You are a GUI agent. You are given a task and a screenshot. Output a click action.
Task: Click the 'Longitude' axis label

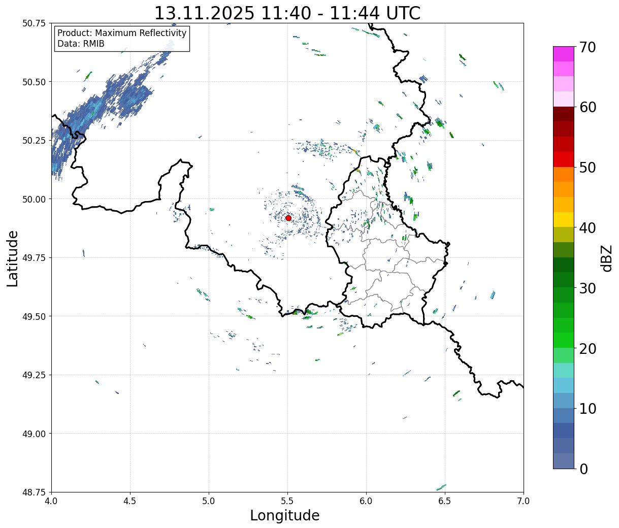[x=285, y=515]
